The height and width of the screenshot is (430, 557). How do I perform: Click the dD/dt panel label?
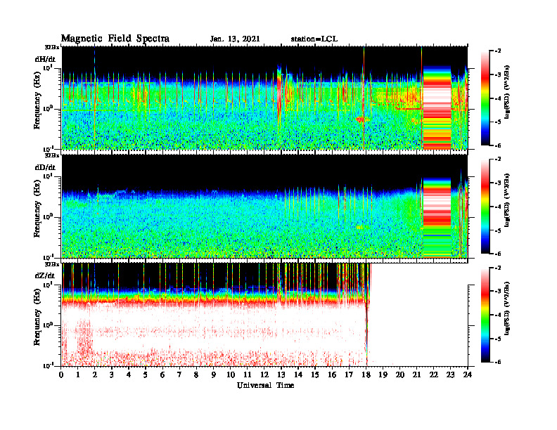click(45, 167)
